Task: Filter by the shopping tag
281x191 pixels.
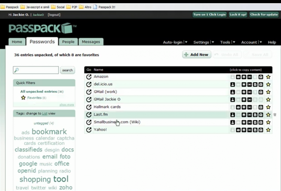Action: [35, 179]
